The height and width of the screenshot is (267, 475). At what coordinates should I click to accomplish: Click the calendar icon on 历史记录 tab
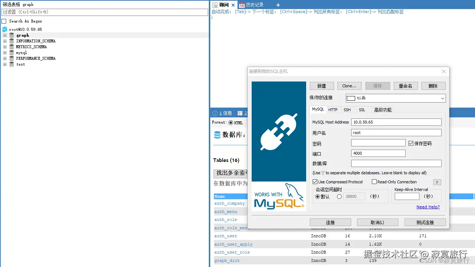click(242, 5)
